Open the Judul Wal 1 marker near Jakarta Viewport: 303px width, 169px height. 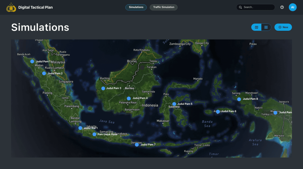pyautogui.click(x=80, y=128)
